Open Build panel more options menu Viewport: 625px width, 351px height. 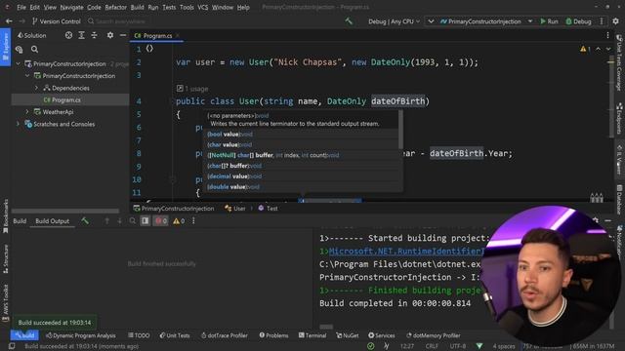tap(193, 221)
